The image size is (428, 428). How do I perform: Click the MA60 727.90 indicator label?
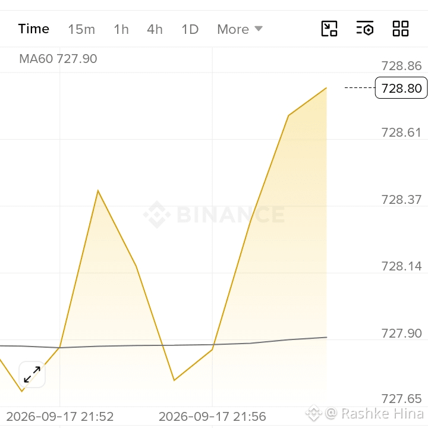point(58,59)
